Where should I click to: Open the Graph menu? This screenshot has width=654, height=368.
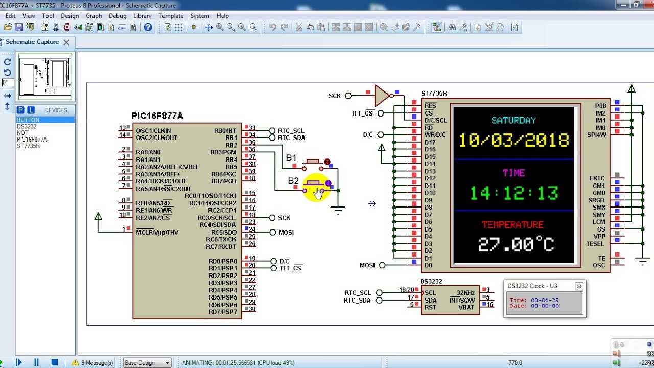click(94, 16)
